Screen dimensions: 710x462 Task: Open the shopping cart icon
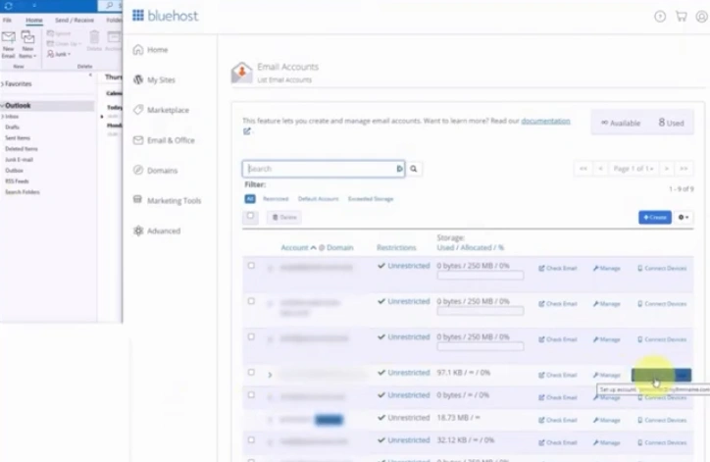[681, 16]
